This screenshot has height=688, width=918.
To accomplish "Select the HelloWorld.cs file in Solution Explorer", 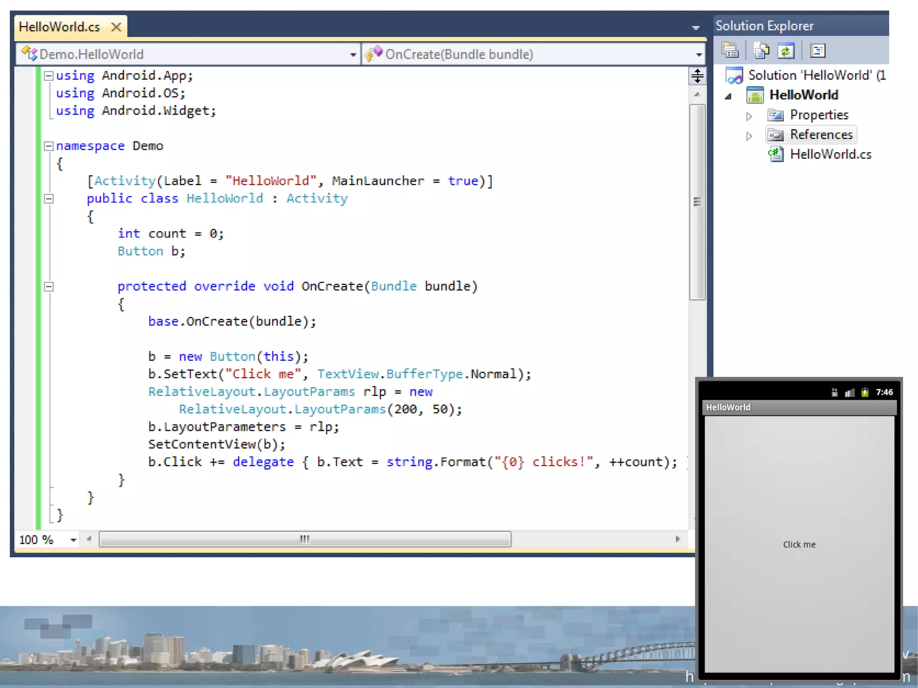I will 830,154.
